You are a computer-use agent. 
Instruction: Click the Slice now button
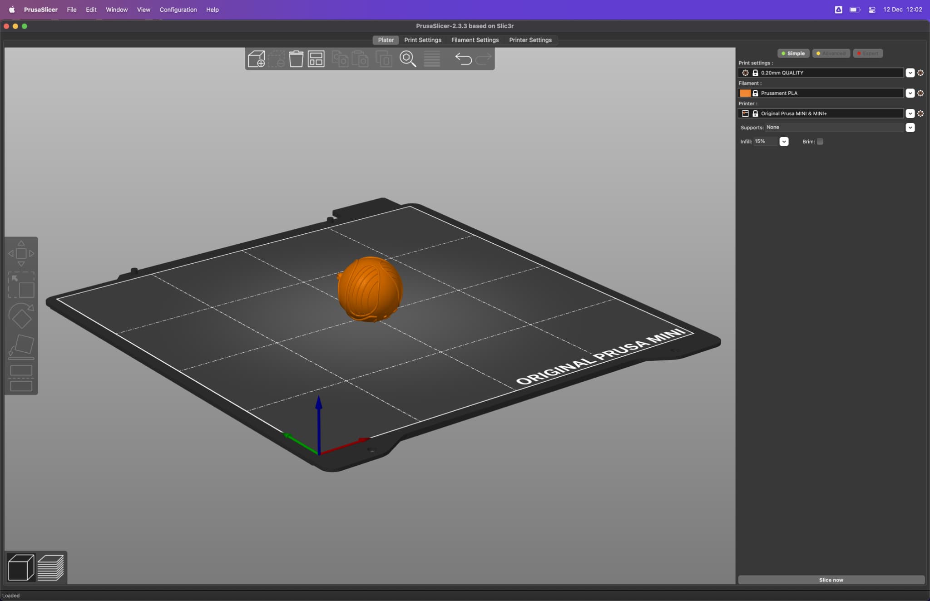[831, 580]
